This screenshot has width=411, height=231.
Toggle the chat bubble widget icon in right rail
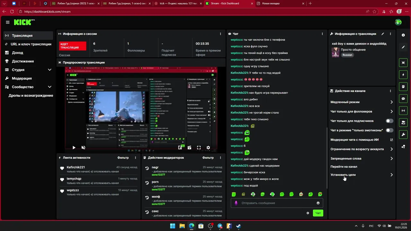403,98
